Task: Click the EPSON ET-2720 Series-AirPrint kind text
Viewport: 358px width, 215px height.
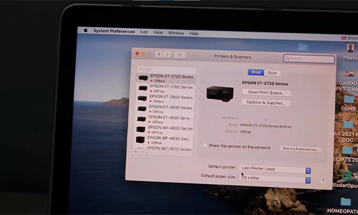Action: pos(266,126)
